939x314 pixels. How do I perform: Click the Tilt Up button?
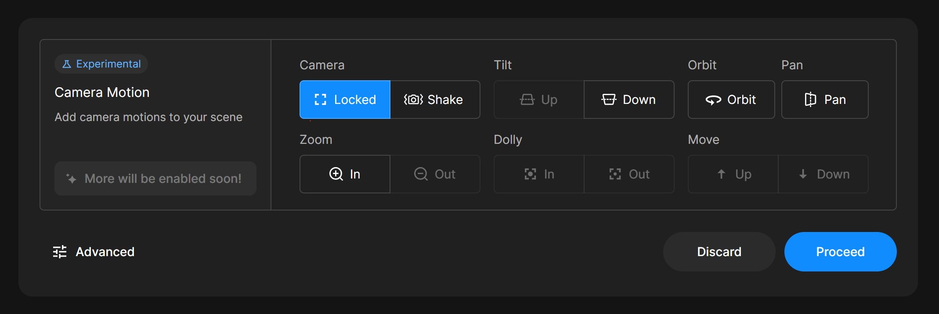pyautogui.click(x=539, y=100)
